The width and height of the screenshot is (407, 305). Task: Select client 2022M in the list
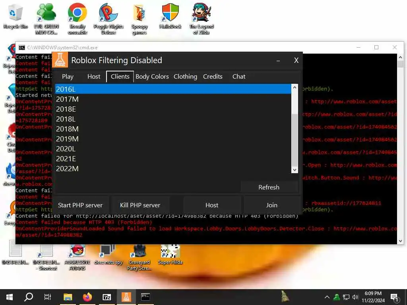click(x=173, y=168)
